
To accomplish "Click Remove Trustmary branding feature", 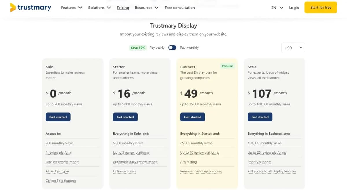I will tap(201, 171).
